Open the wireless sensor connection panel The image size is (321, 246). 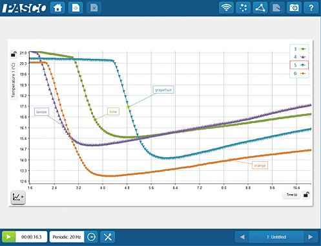pyautogui.click(x=226, y=8)
